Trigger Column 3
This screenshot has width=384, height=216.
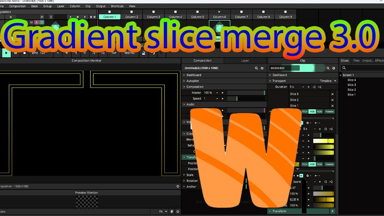tap(154, 17)
